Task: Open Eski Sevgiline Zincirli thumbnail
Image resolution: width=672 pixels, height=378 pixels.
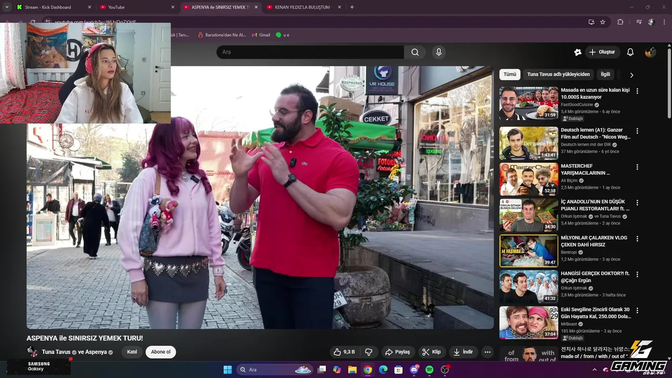Action: 529,322
